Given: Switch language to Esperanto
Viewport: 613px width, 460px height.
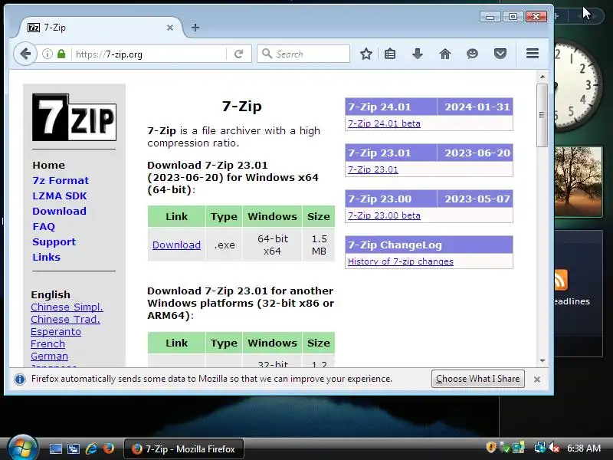Looking at the screenshot, I should click(56, 332).
